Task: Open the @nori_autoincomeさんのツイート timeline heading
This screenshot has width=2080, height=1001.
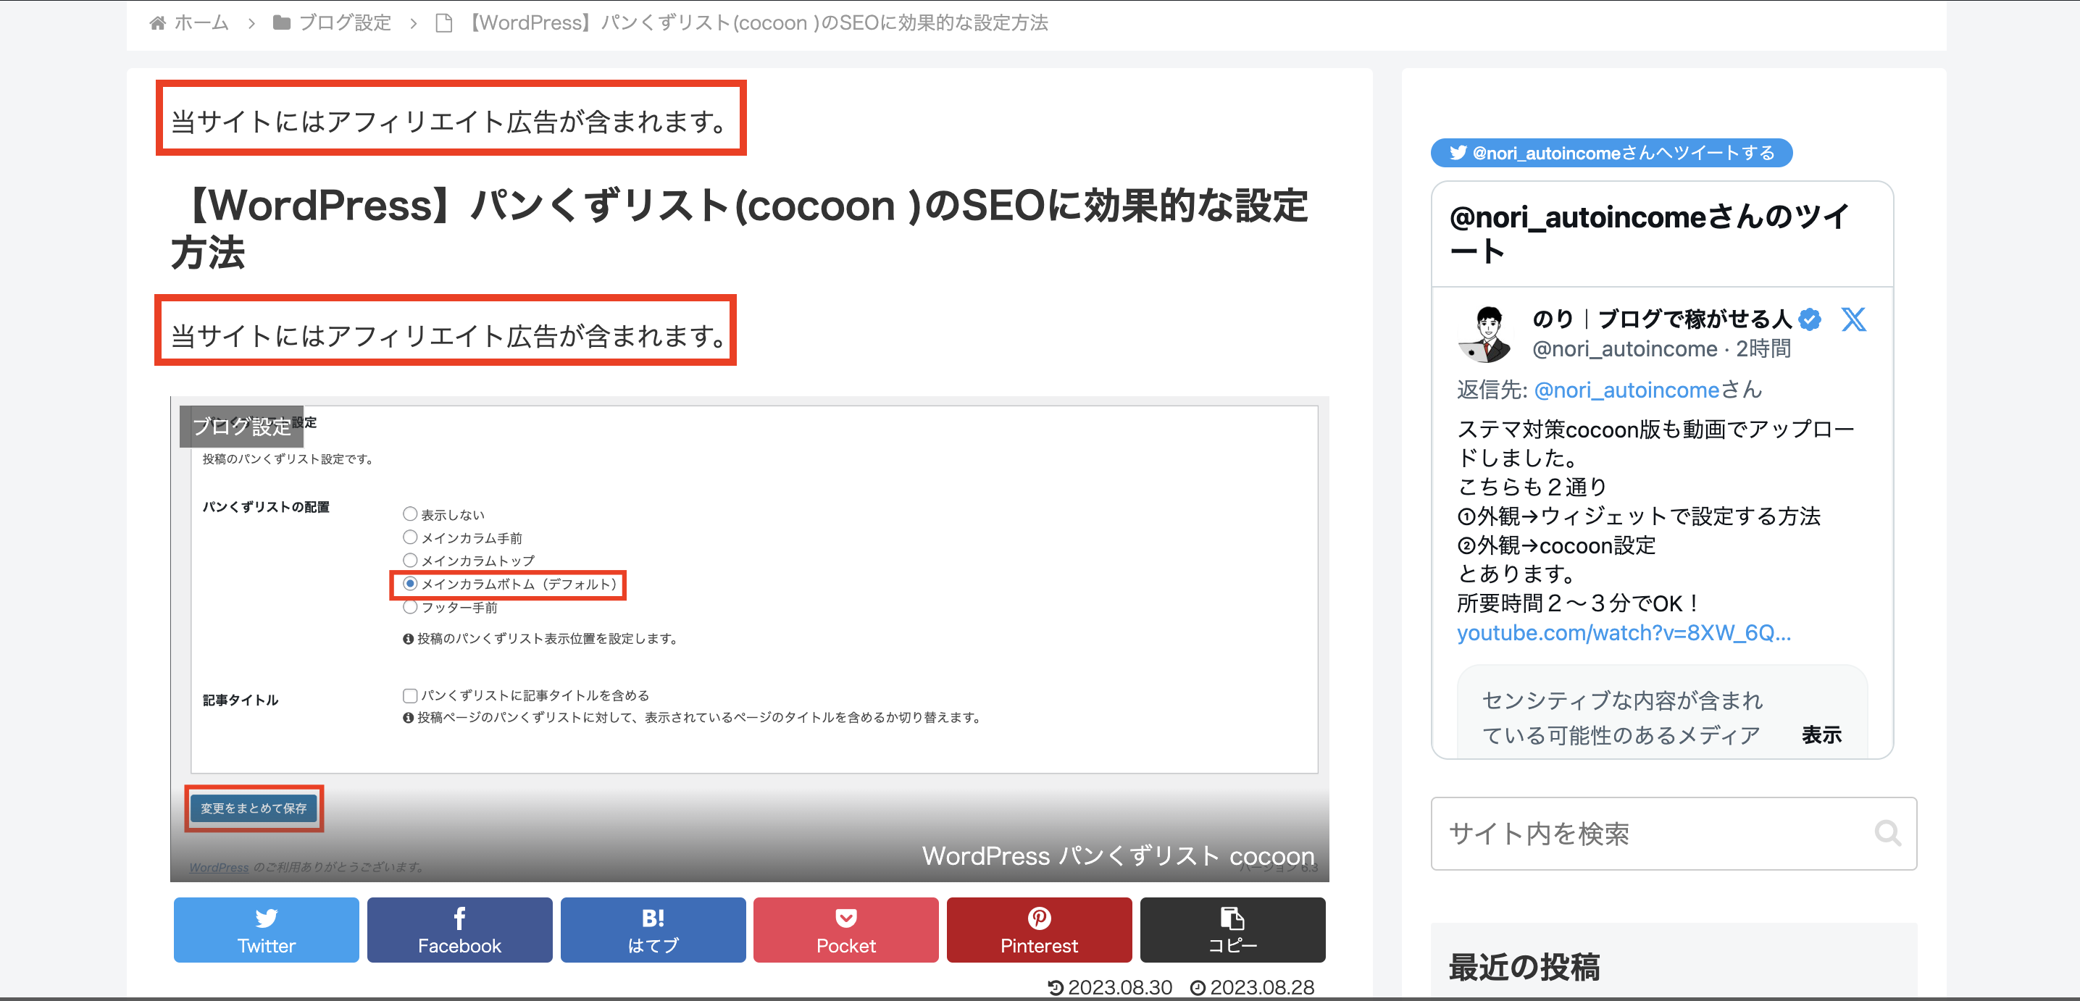Action: tap(1649, 233)
